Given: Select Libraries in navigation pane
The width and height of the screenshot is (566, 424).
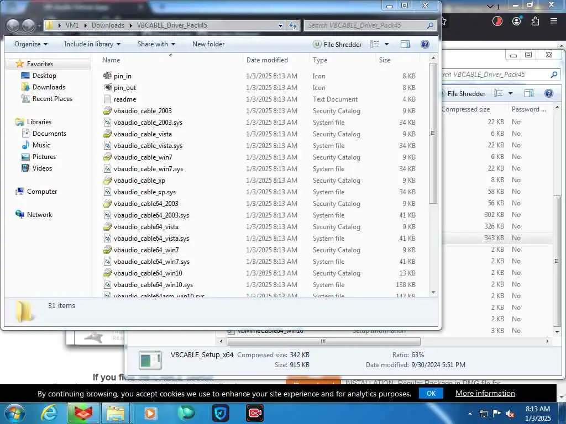Looking at the screenshot, I should [39, 122].
